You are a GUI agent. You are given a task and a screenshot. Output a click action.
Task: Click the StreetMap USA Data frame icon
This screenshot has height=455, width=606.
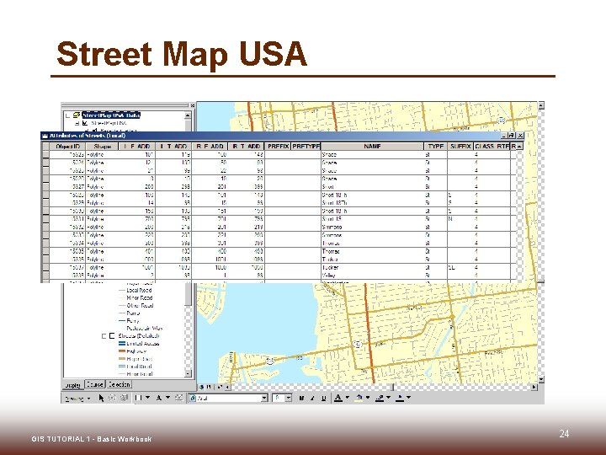coord(77,115)
